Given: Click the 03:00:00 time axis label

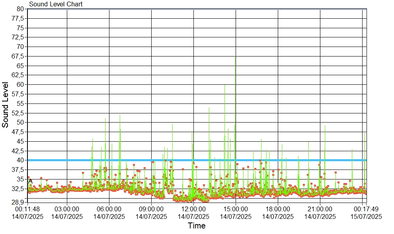Looking at the screenshot, I should pos(67,209).
